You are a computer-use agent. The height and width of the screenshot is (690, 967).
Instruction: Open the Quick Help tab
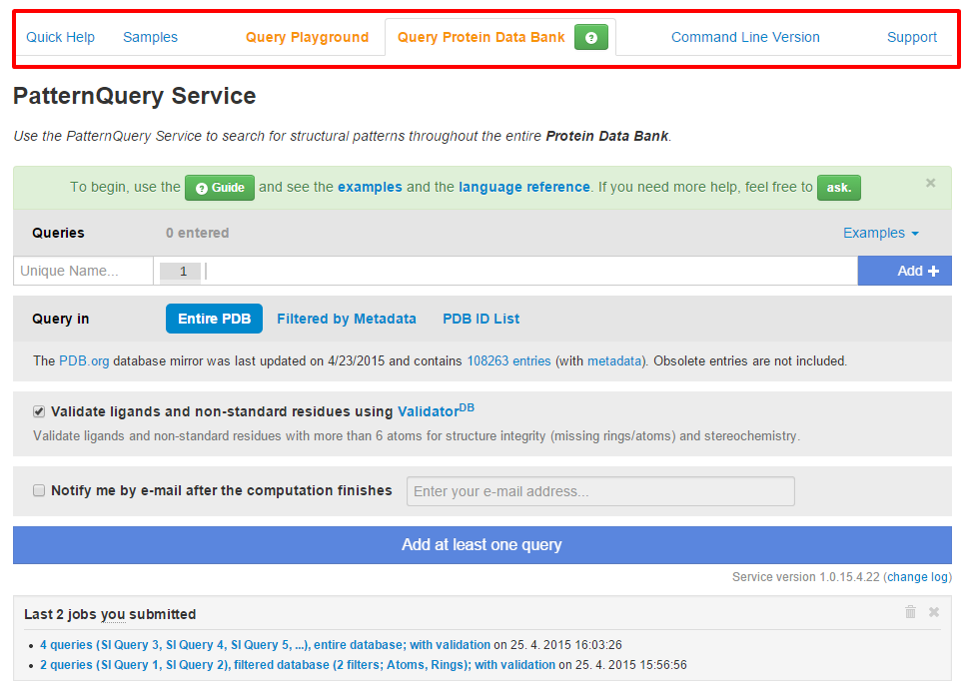tap(60, 37)
